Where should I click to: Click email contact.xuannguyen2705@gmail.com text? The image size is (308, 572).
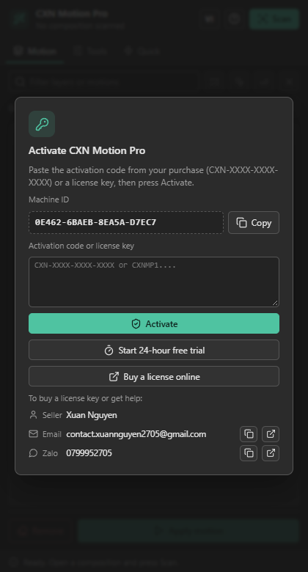(136, 434)
